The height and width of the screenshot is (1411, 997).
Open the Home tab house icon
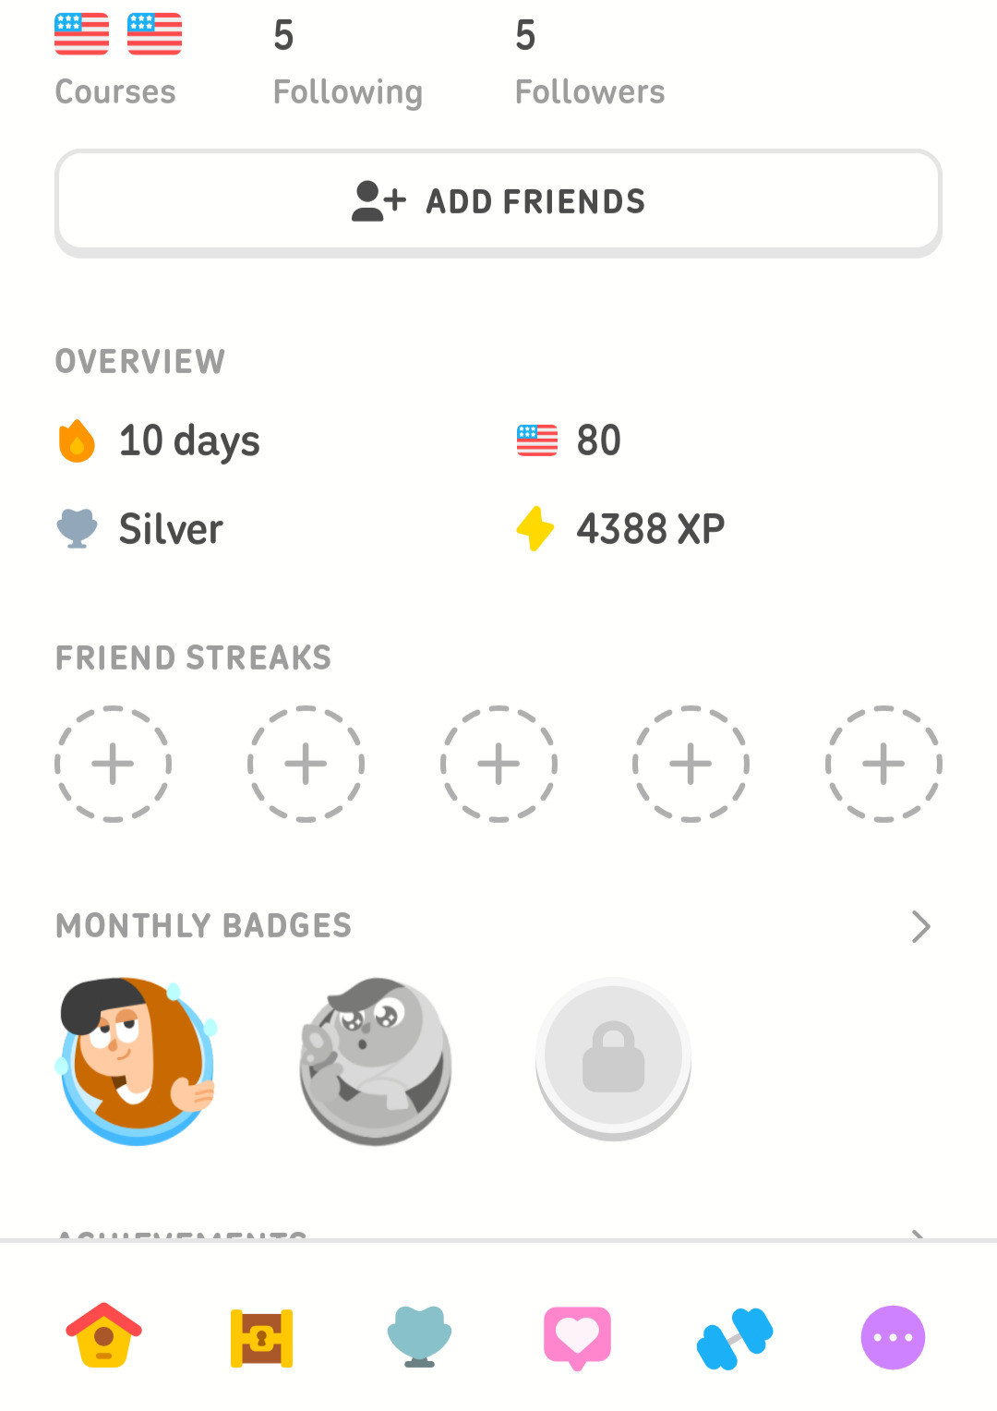tap(104, 1335)
